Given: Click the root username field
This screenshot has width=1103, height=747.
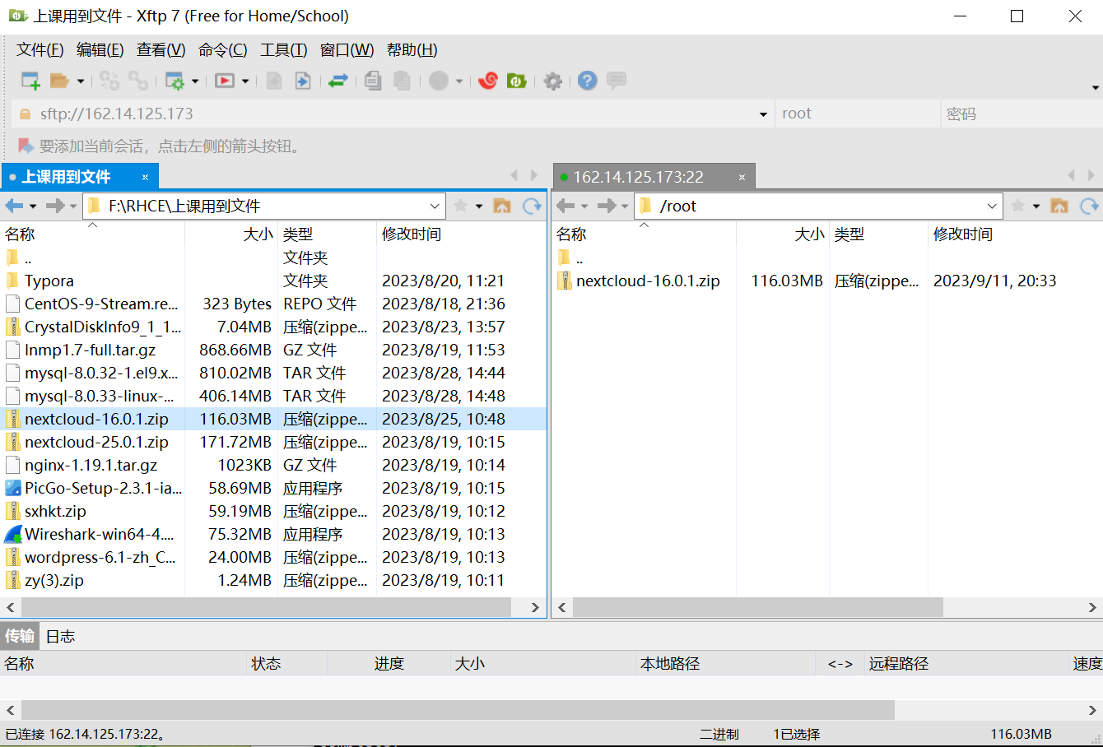Looking at the screenshot, I should tap(858, 114).
